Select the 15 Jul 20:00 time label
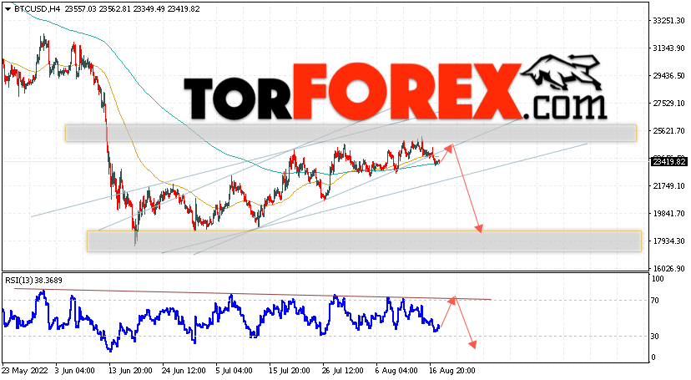691x380 pixels. click(290, 371)
